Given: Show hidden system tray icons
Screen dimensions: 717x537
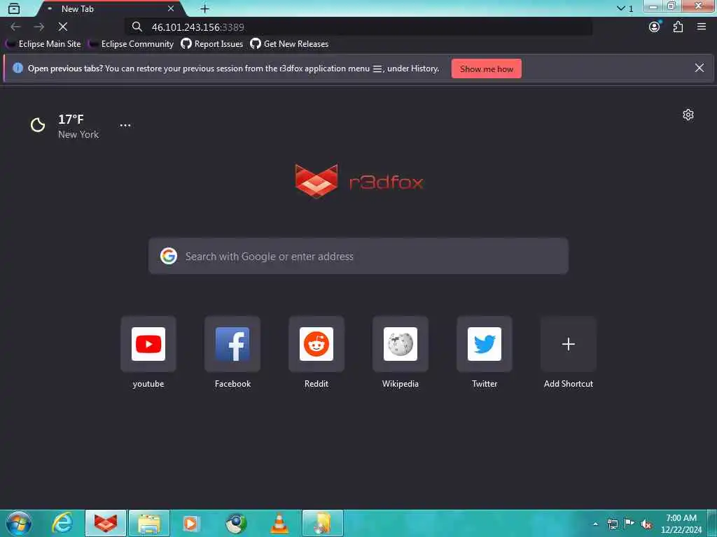Looking at the screenshot, I should coord(595,524).
